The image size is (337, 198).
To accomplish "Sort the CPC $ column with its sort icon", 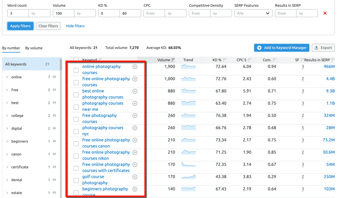I will pos(249,60).
